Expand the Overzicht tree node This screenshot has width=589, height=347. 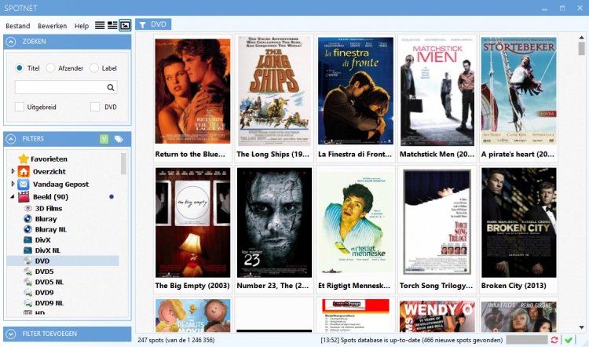13,171
